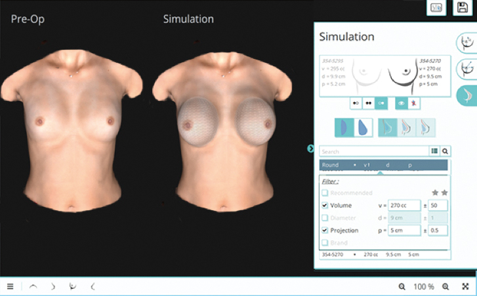Open the side-by-side comparison view icon
Image resolution: width=477 pixels, height=296 pixels.
436,7
